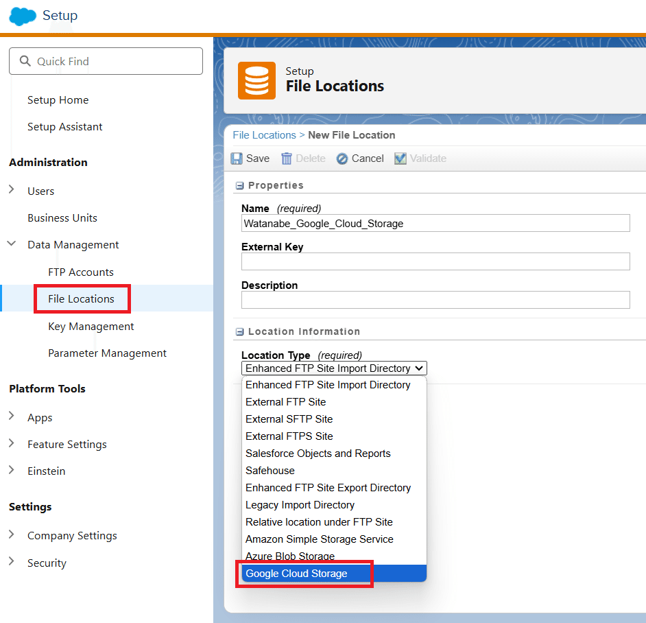Click the Save floppy disk icon
The width and height of the screenshot is (646, 623).
coord(237,158)
